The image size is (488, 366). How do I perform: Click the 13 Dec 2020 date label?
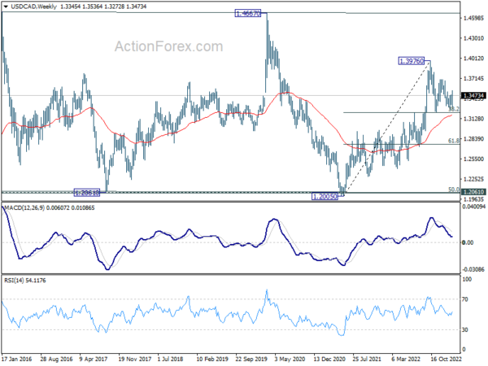[x=329, y=359]
